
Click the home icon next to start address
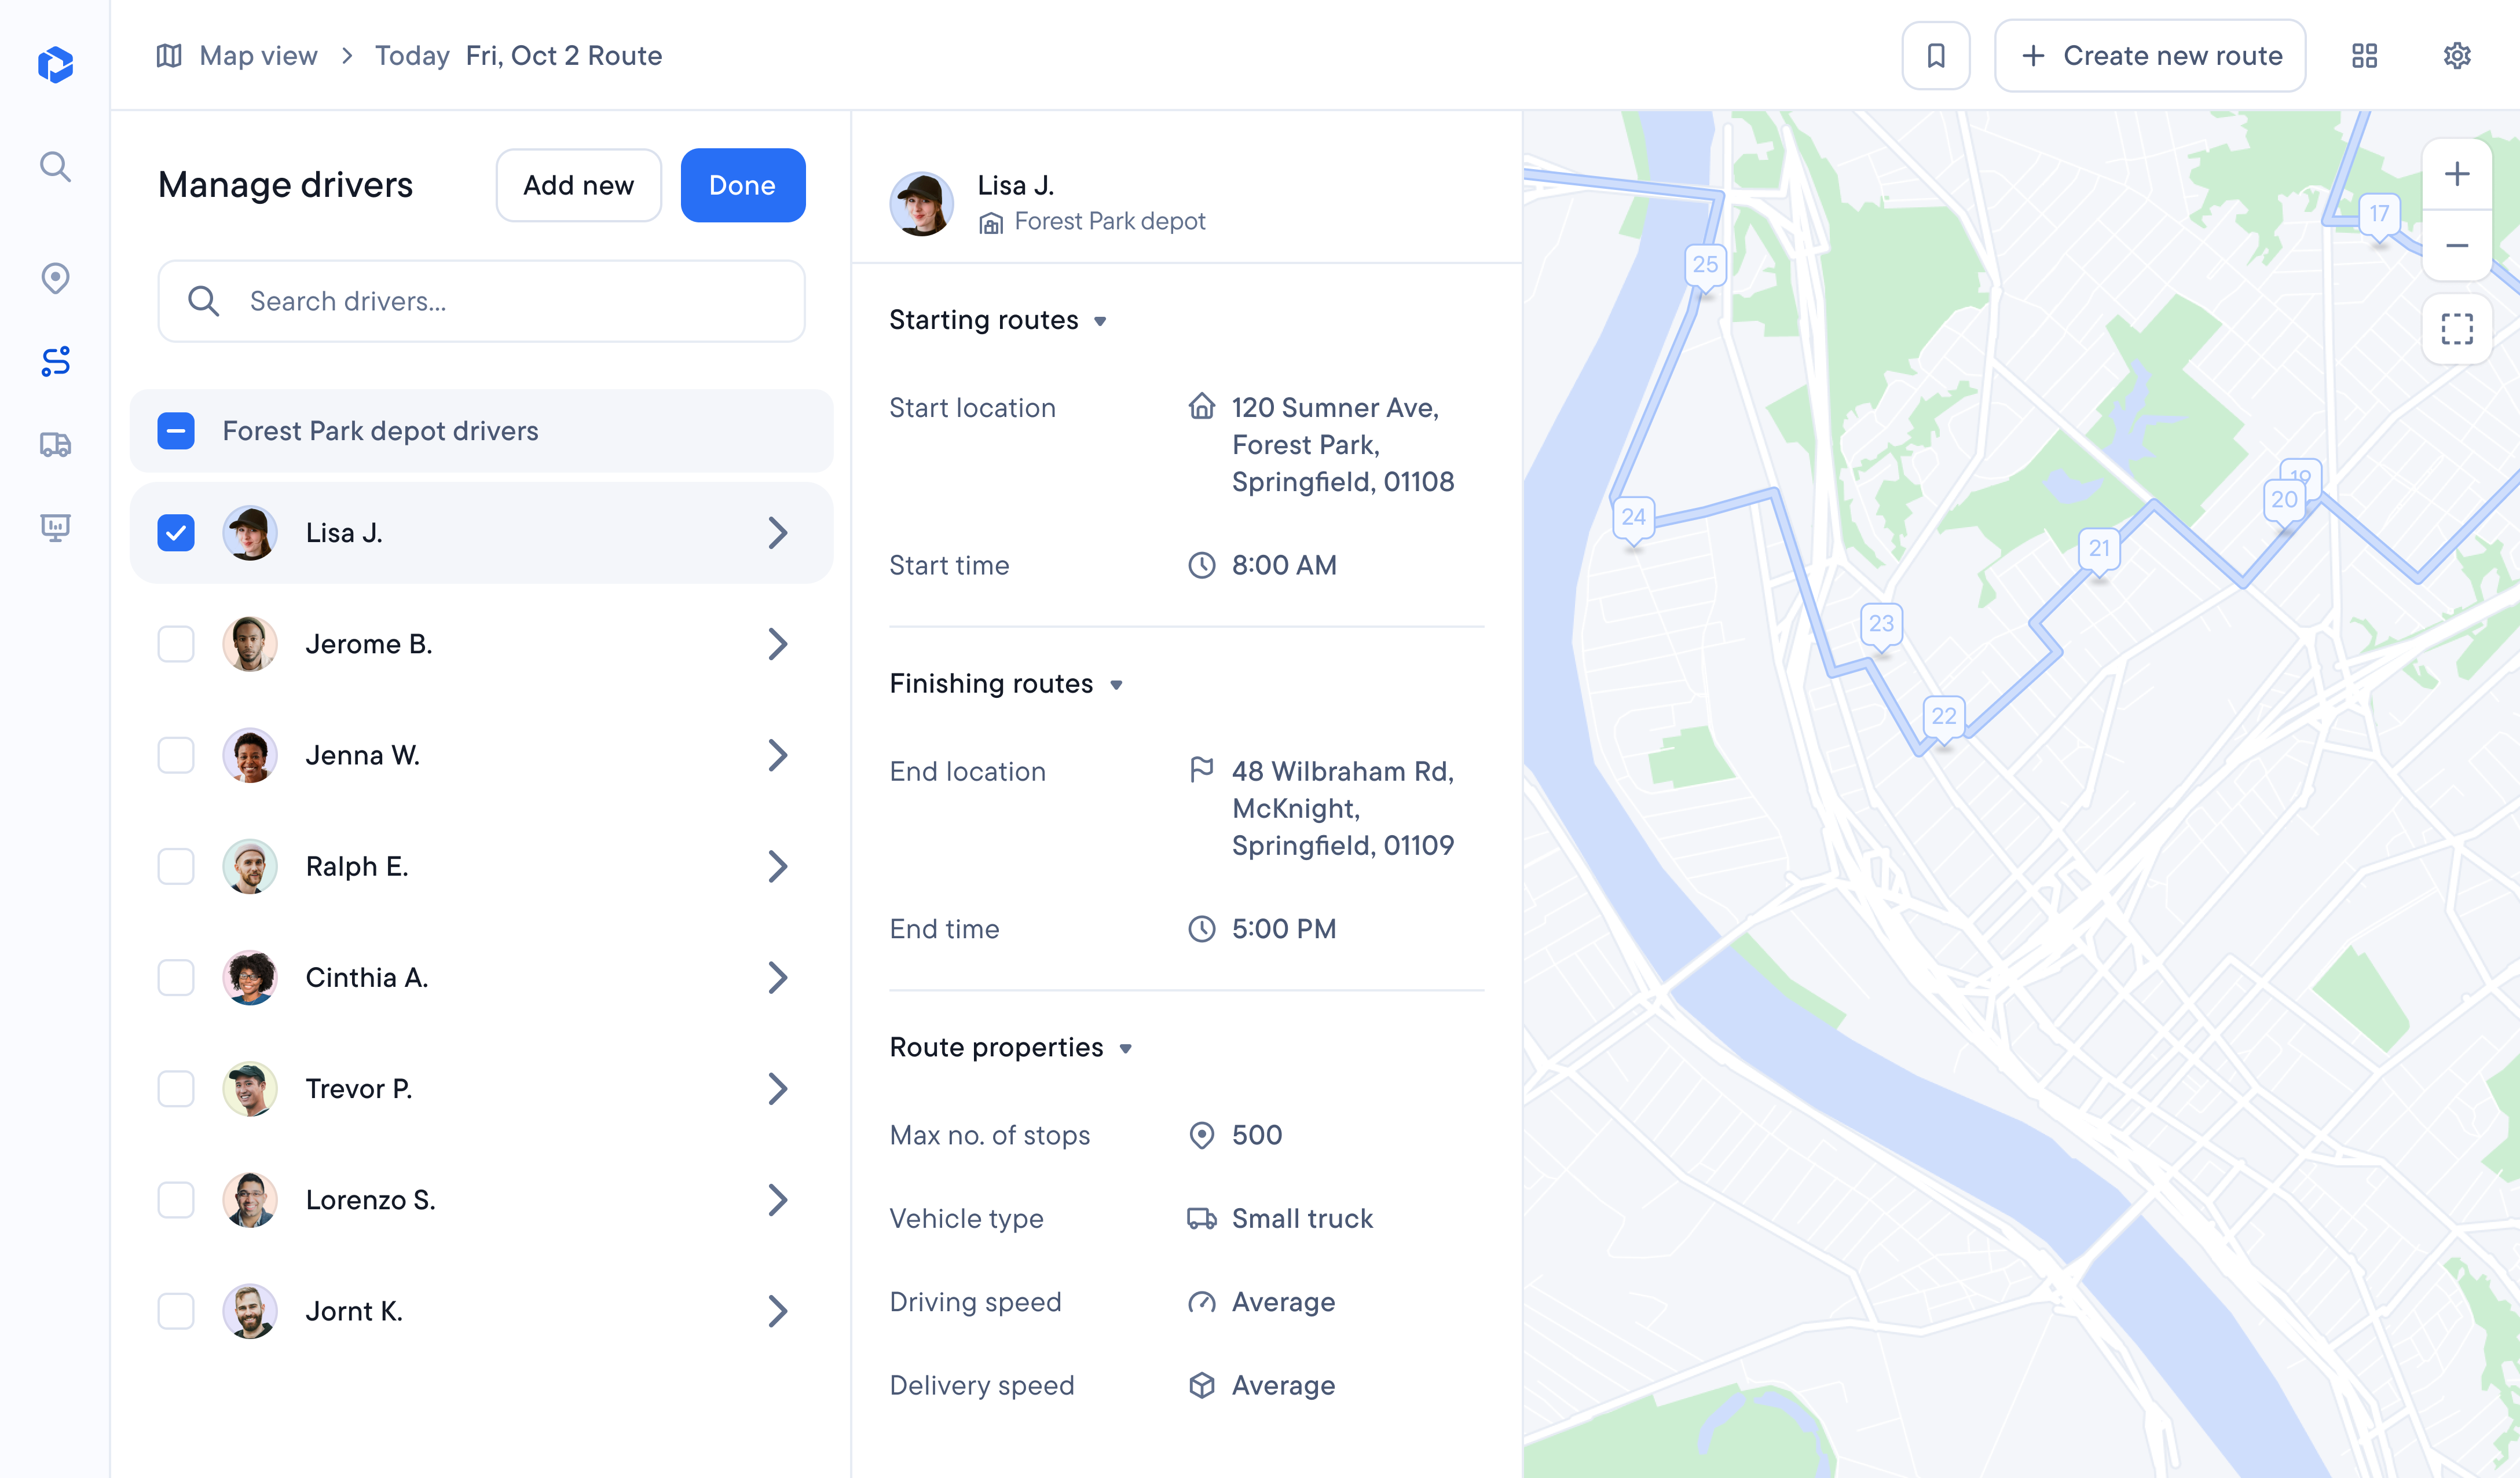coord(1201,406)
